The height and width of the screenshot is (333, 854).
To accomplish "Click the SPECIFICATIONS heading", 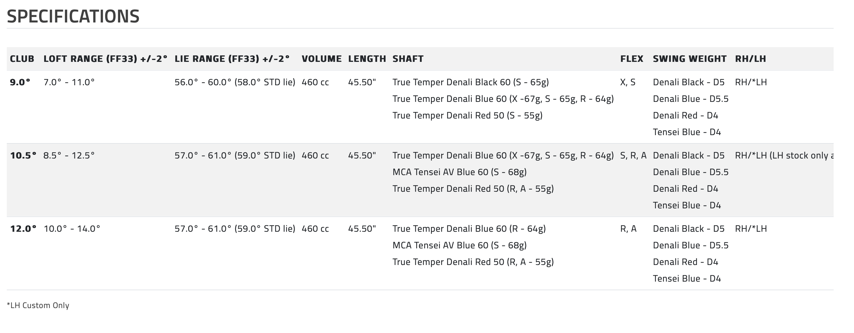I will coord(73,16).
